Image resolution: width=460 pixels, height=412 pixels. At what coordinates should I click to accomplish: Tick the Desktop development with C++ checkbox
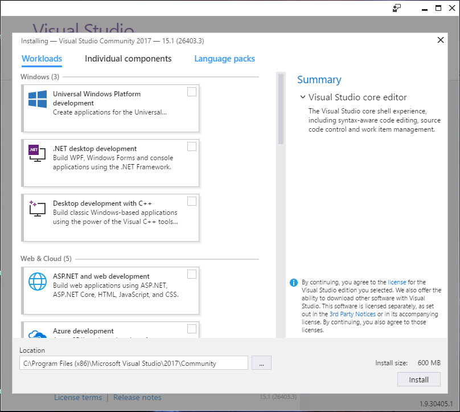click(192, 201)
